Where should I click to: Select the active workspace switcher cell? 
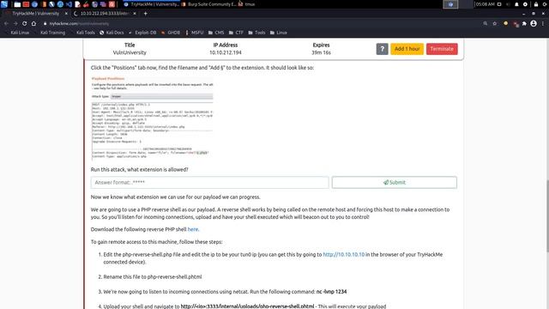tap(450, 4)
